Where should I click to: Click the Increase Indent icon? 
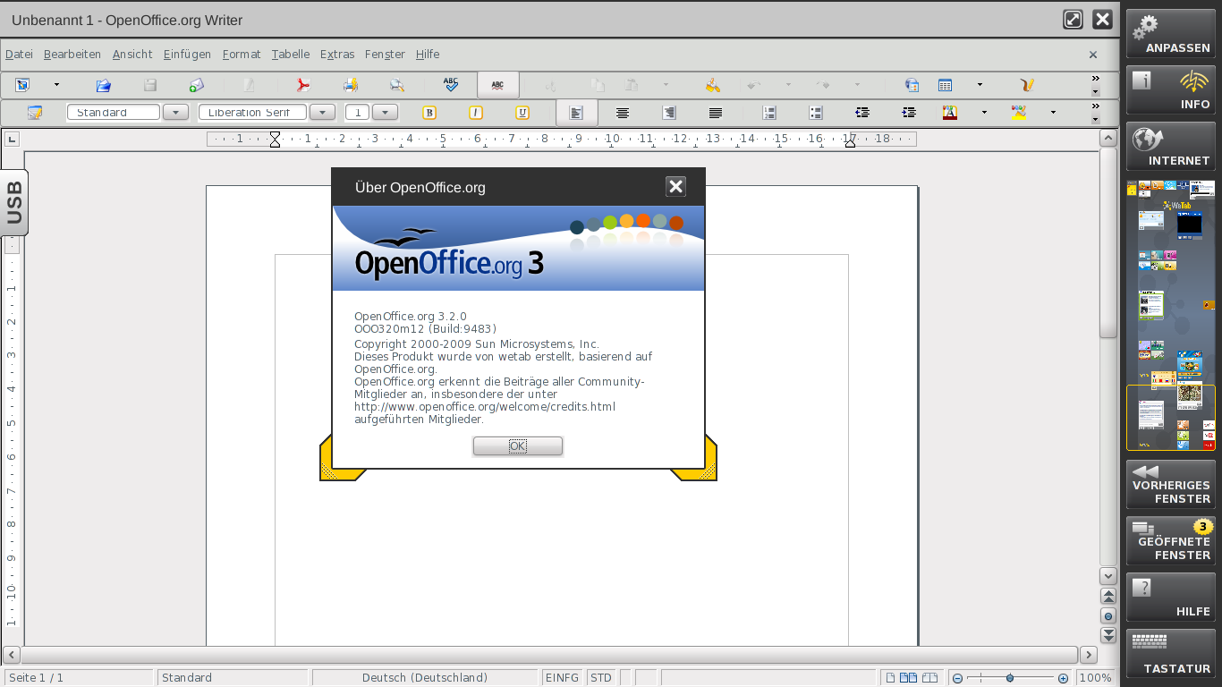pos(909,113)
